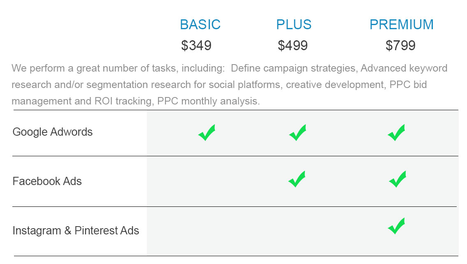Click the Facebook Ads row label
Screen dimensions: 467x264
pos(47,181)
